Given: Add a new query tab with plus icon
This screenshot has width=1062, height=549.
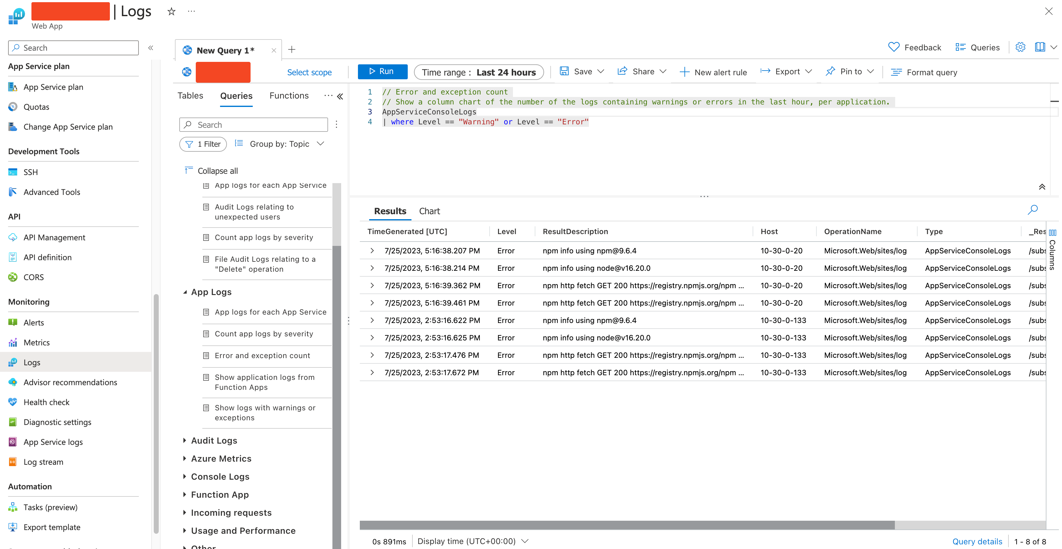Looking at the screenshot, I should coord(292,49).
